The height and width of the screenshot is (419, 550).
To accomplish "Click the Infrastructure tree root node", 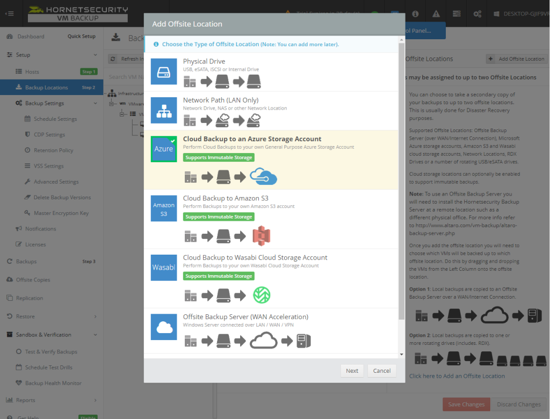I will [x=126, y=93].
